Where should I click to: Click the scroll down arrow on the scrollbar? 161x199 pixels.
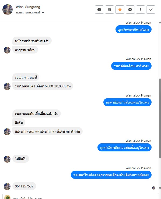click(x=160, y=188)
